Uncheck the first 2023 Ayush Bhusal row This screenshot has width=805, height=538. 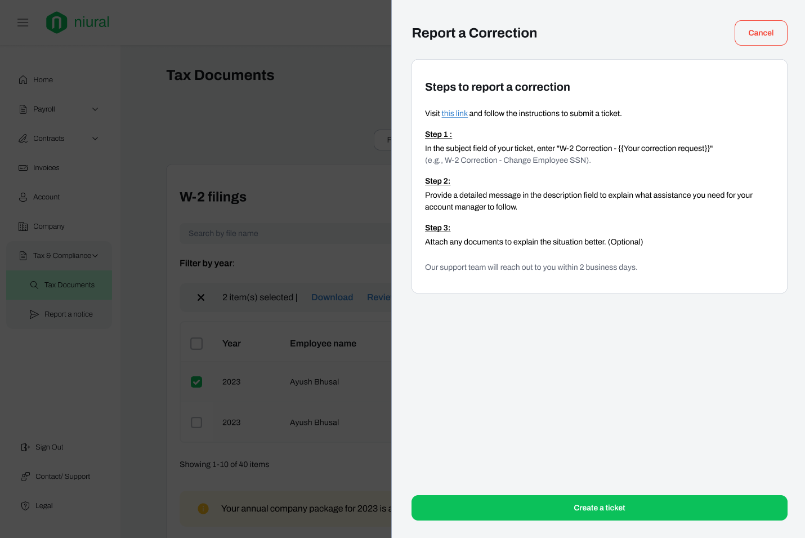tap(196, 382)
